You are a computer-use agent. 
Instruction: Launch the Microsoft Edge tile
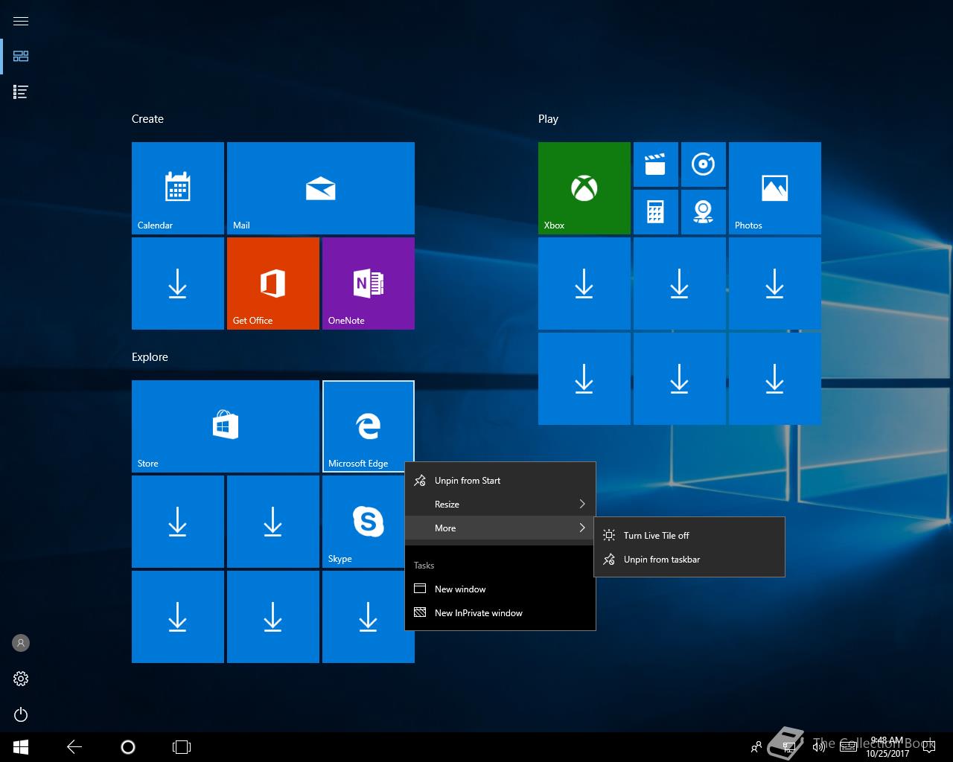pyautogui.click(x=369, y=426)
